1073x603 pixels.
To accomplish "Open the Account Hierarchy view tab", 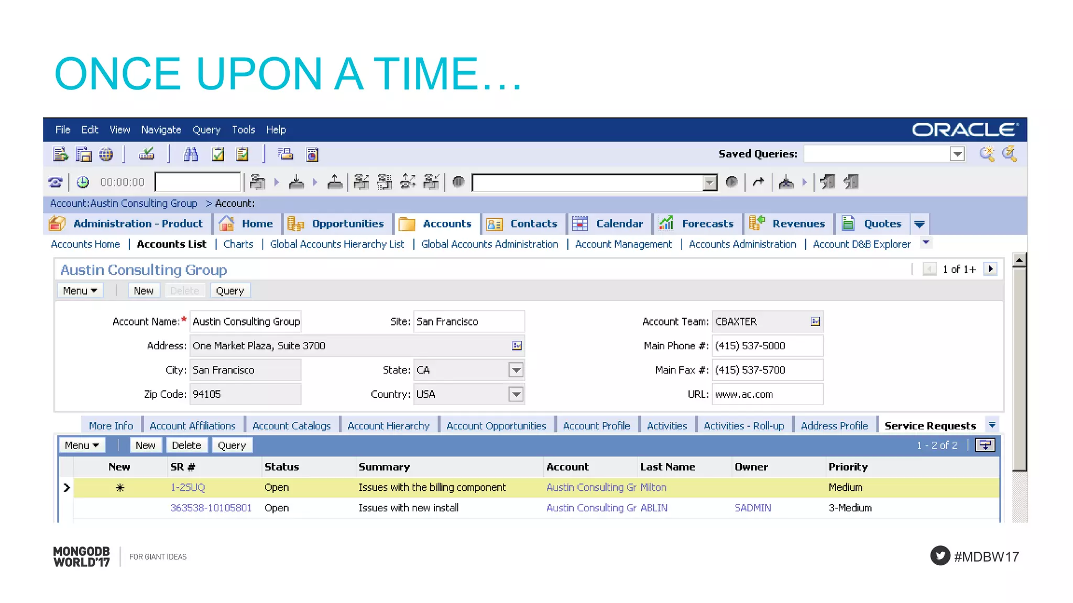I will (x=388, y=426).
